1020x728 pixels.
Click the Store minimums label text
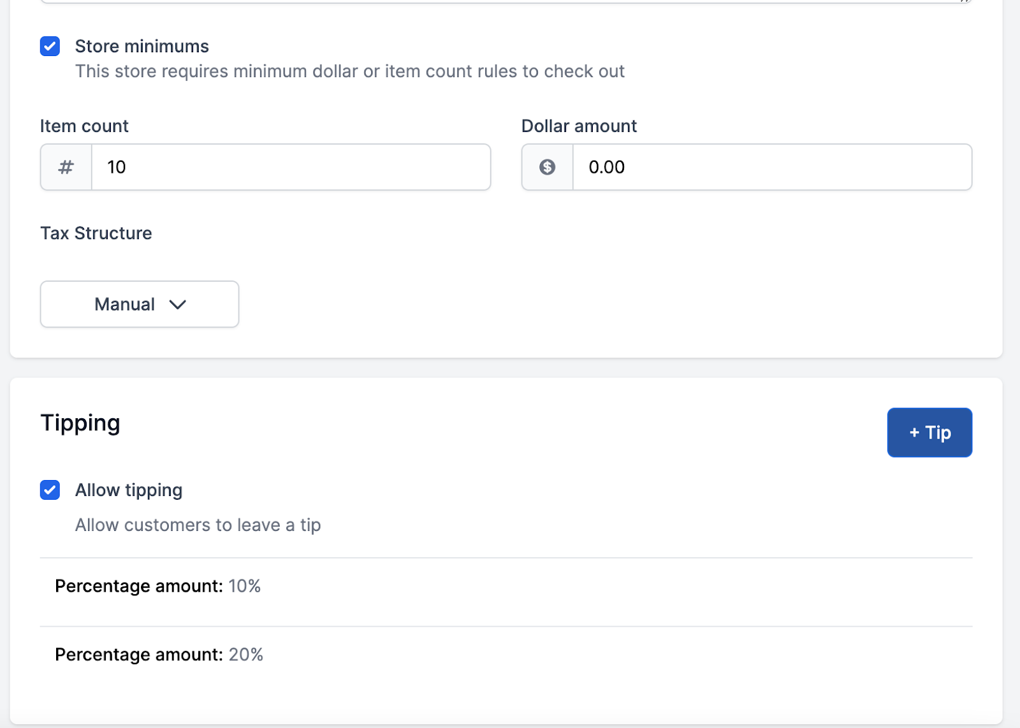click(142, 47)
